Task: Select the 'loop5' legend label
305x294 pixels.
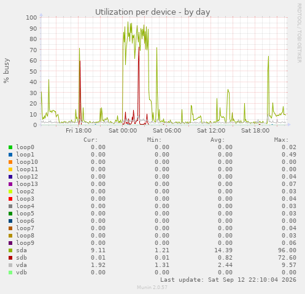Action: pos(25,214)
